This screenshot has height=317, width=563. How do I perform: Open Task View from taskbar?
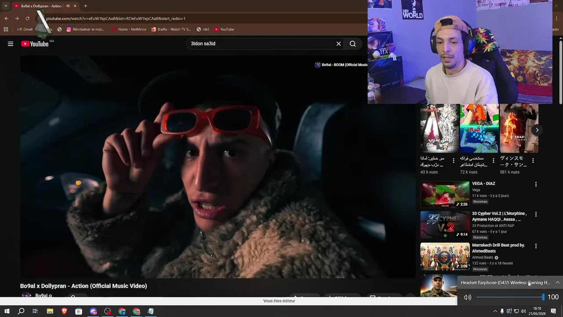tap(35, 311)
